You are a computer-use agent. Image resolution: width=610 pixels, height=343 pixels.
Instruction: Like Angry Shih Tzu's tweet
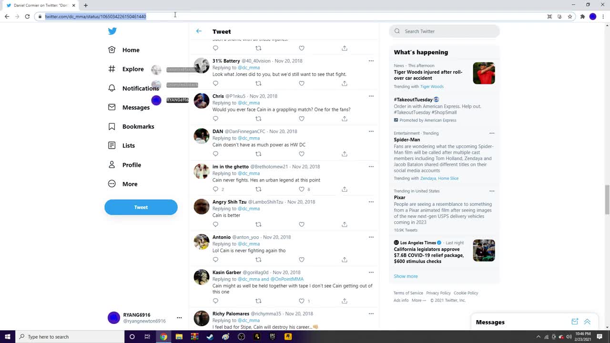pyautogui.click(x=301, y=224)
